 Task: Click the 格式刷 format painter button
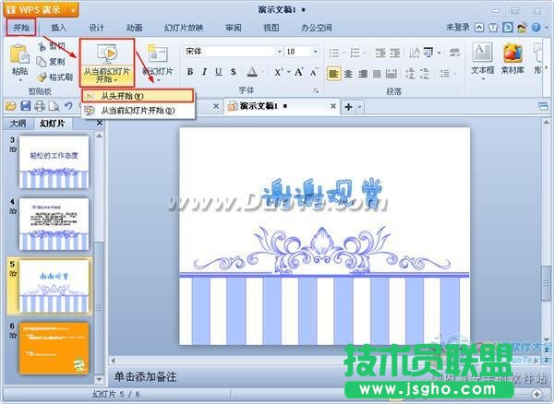pyautogui.click(x=54, y=77)
